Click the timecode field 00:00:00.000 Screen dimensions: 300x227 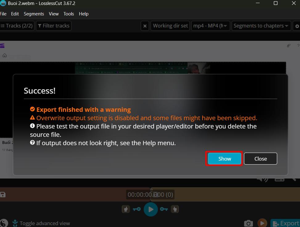(150, 195)
